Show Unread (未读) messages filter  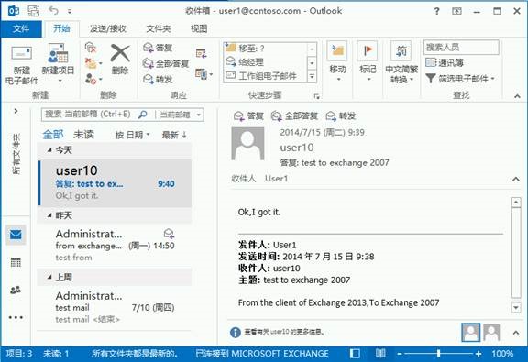click(83, 135)
